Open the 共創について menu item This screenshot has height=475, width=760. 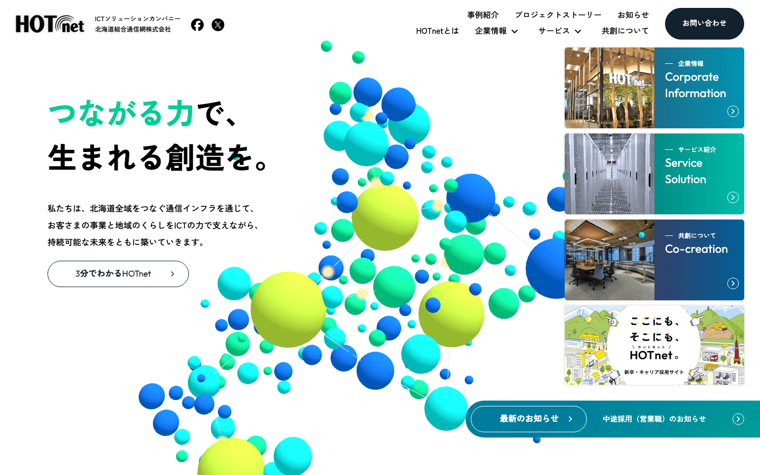(x=625, y=31)
